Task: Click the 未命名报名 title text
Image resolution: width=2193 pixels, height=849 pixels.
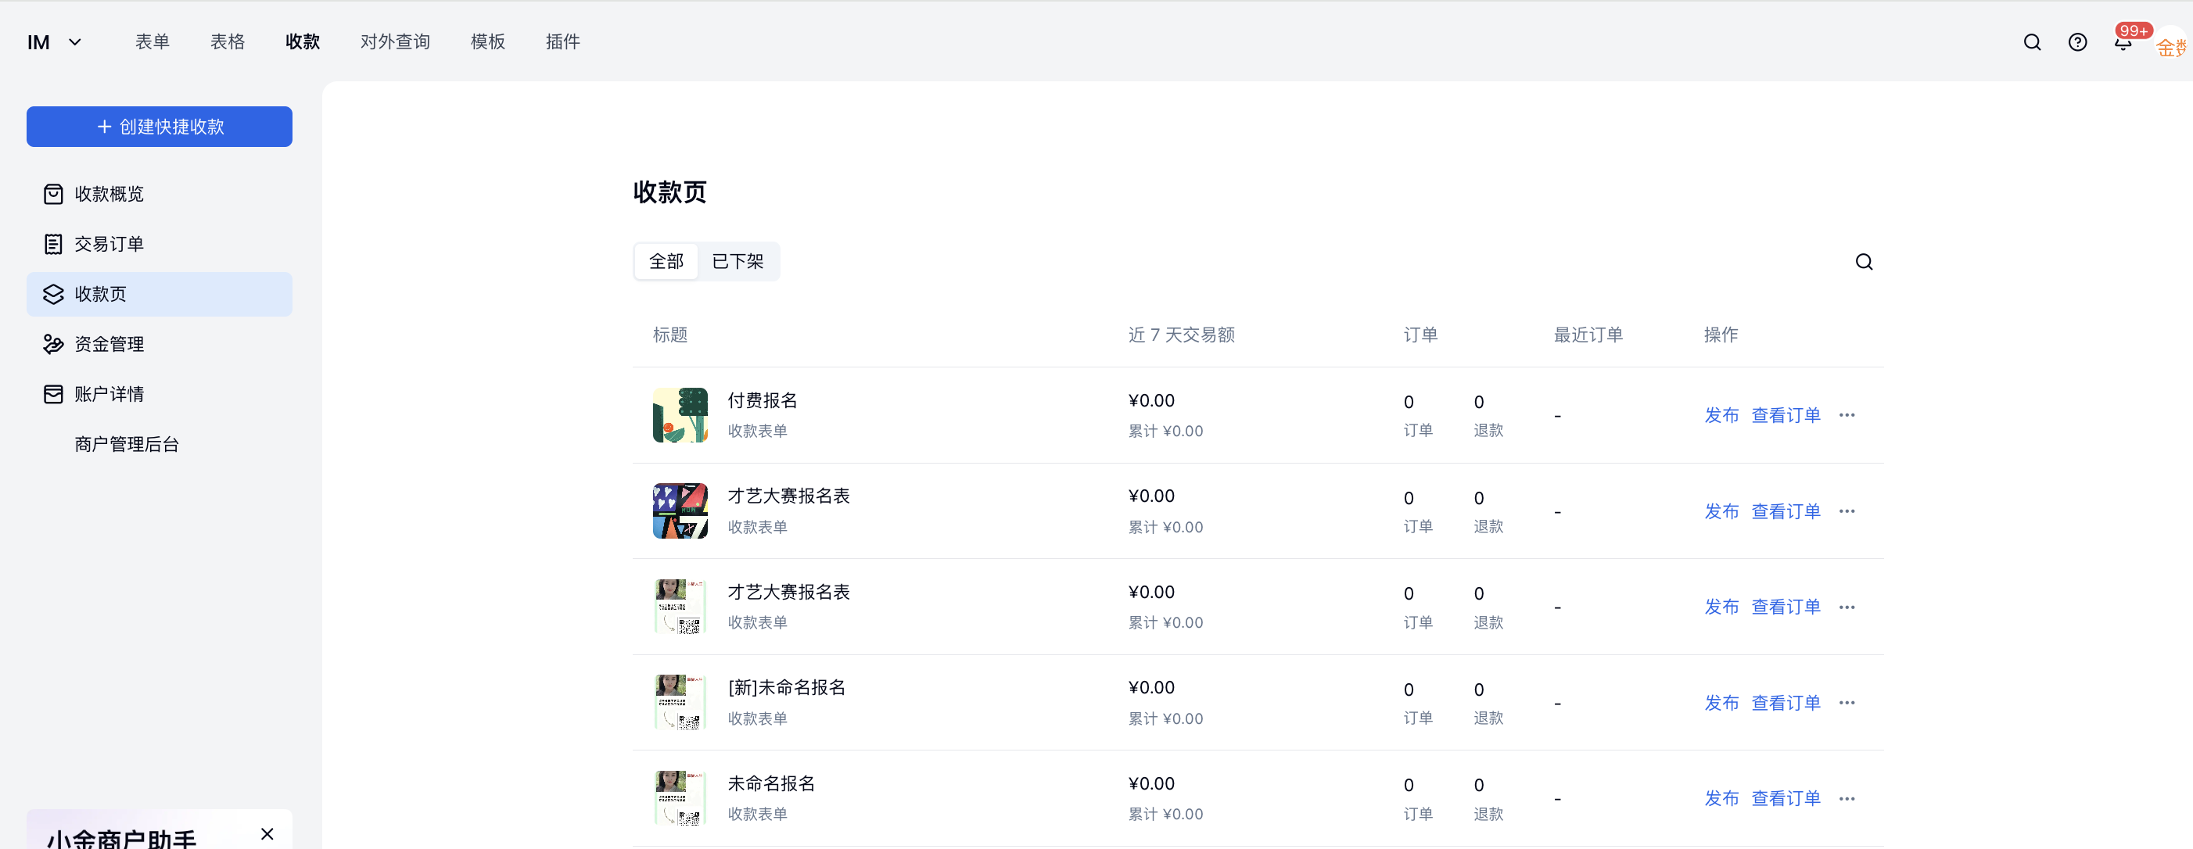Action: click(770, 783)
